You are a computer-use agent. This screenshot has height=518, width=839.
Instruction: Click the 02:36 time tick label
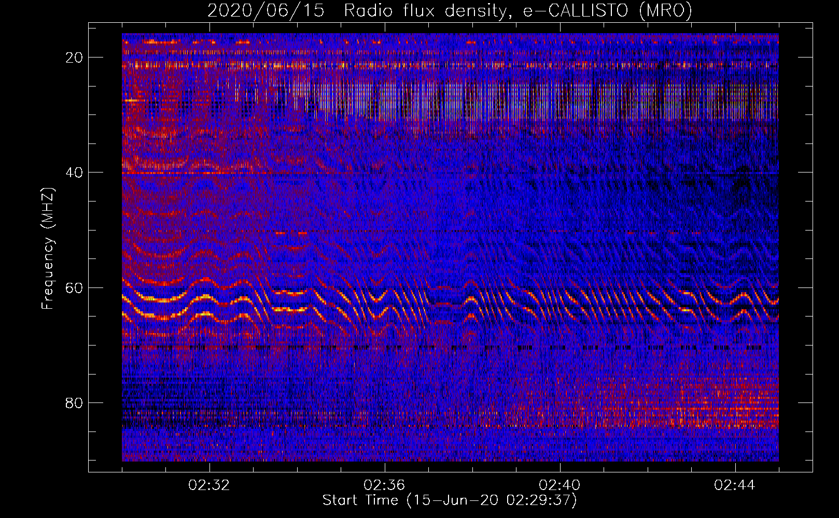tap(385, 485)
